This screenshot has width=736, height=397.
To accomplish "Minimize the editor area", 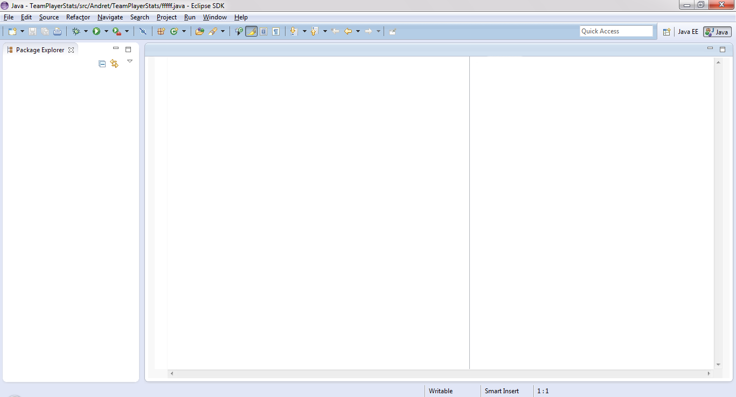I will 710,48.
